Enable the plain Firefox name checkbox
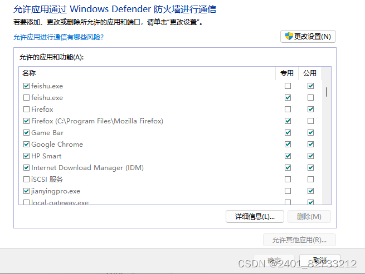The width and height of the screenshot is (365, 274). 27,109
